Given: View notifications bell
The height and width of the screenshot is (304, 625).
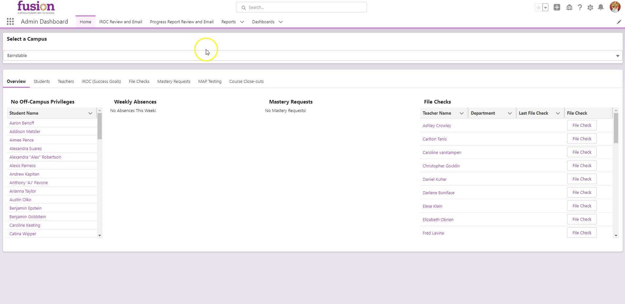Looking at the screenshot, I should 600,7.
